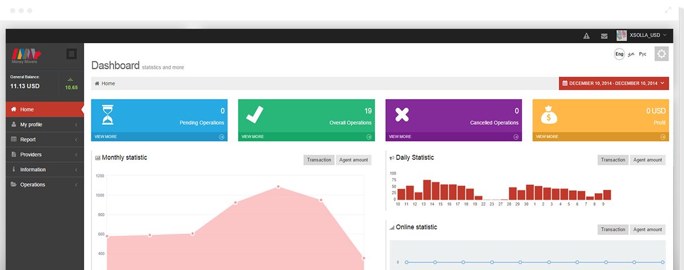Click the My profile person icon

click(x=14, y=124)
